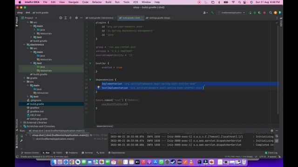
Task: Open Project panel gear options
Action: [76, 18]
